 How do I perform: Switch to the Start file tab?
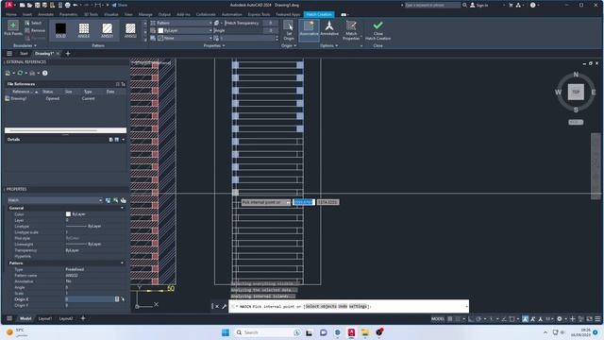24,54
